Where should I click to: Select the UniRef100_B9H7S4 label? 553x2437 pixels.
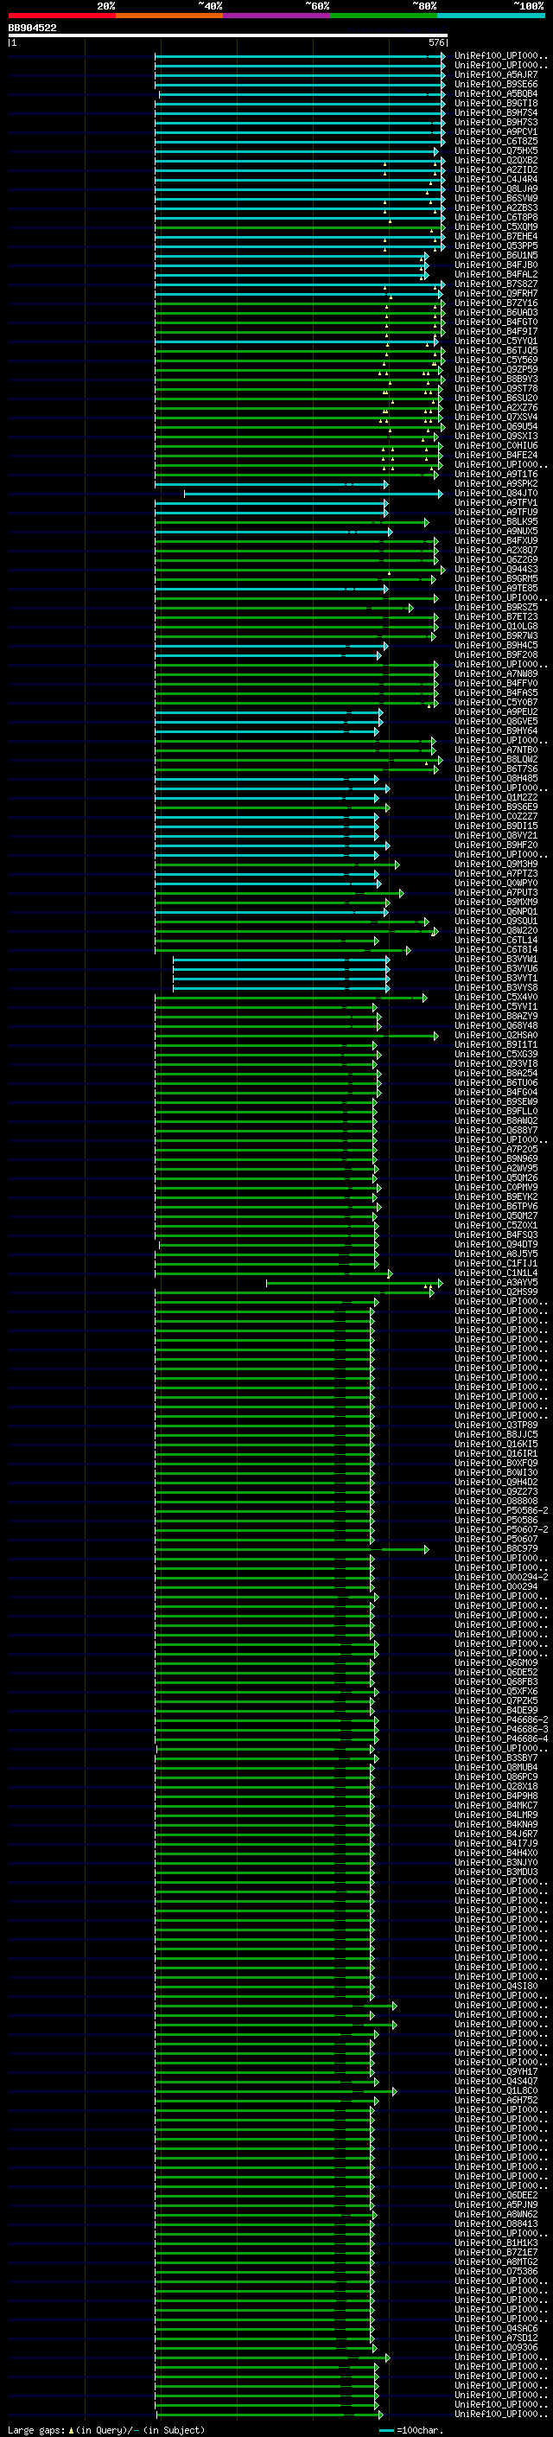point(496,112)
